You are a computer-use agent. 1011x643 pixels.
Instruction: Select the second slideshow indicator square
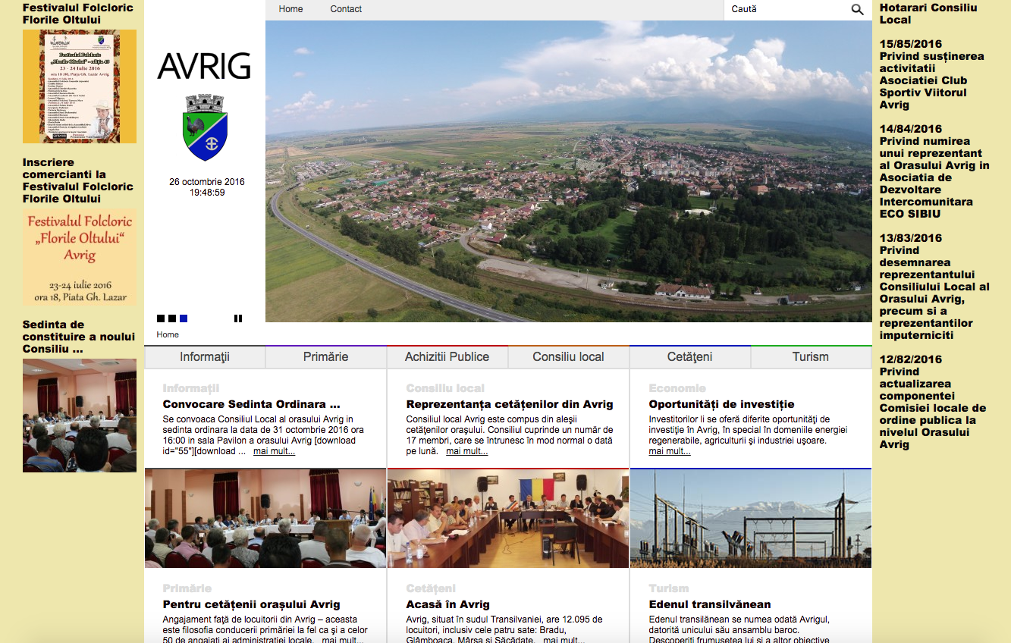tap(172, 318)
